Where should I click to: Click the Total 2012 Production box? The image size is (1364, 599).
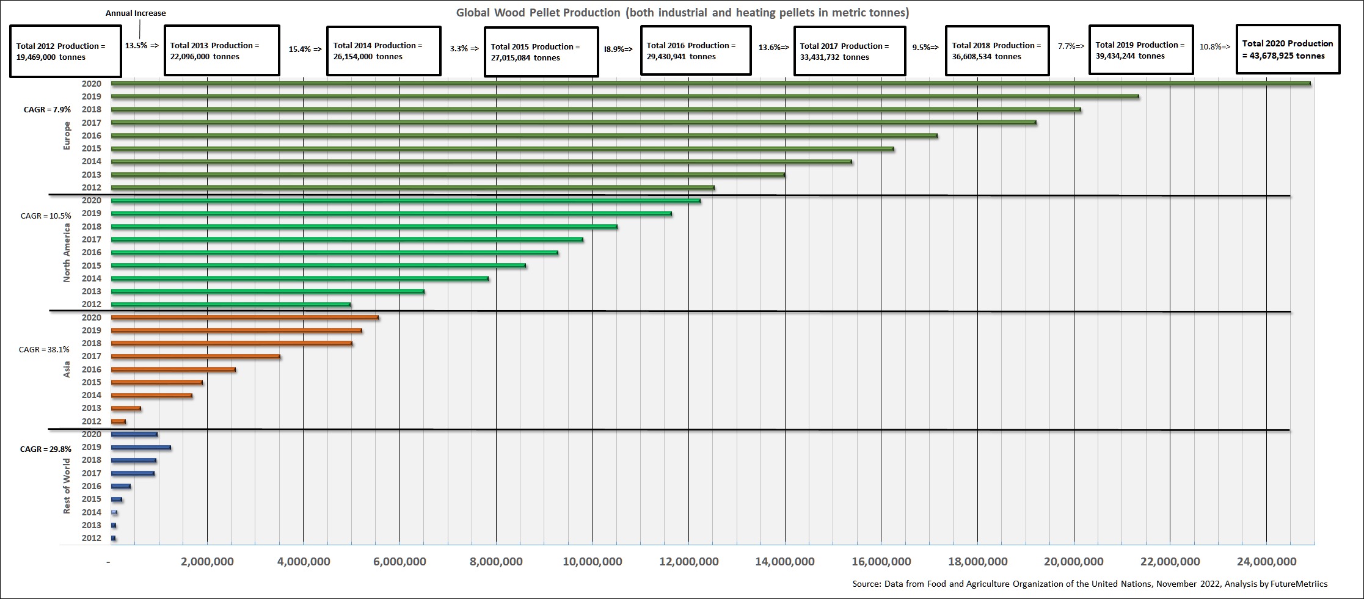(x=65, y=51)
